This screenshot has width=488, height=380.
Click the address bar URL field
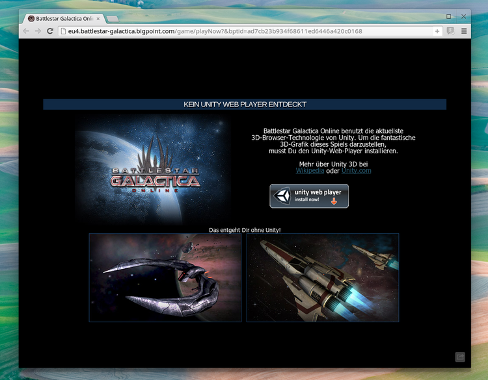coord(247,31)
